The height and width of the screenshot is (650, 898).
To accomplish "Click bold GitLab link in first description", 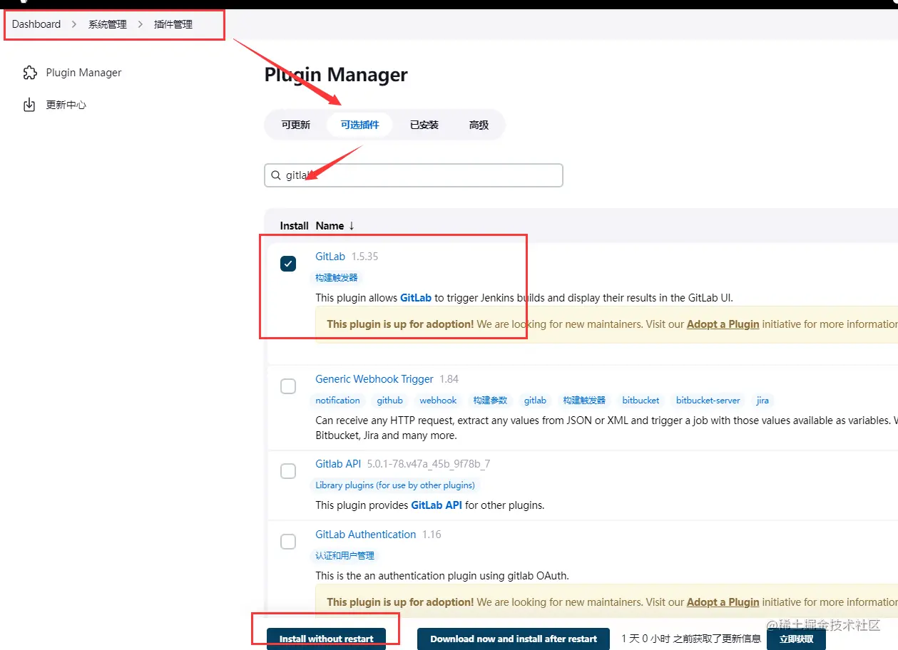I will coord(416,298).
